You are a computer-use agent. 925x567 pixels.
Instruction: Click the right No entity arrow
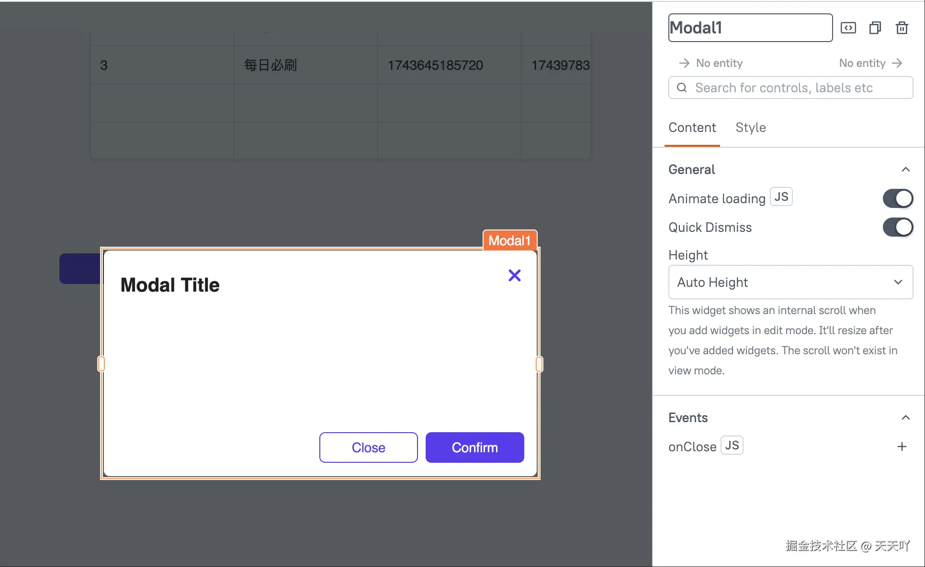898,63
